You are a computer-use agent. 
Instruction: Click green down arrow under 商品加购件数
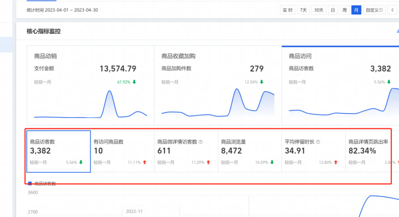click(262, 82)
